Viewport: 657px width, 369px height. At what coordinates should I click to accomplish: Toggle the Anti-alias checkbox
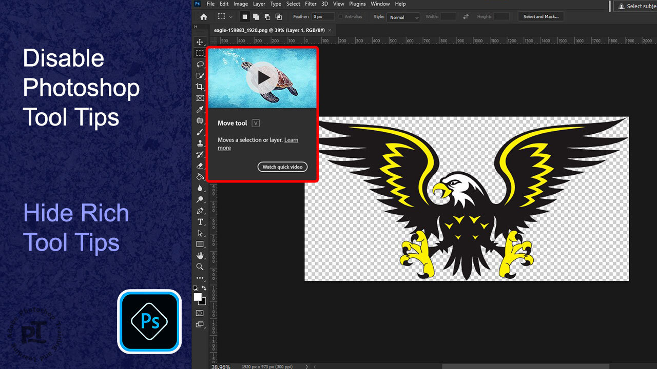[341, 17]
